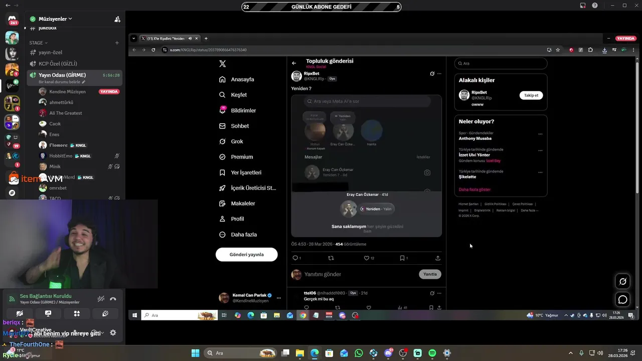Viewport: 642px width, 361px height.
Task: Click Gönderi yayınla button
Action: [x=246, y=254]
